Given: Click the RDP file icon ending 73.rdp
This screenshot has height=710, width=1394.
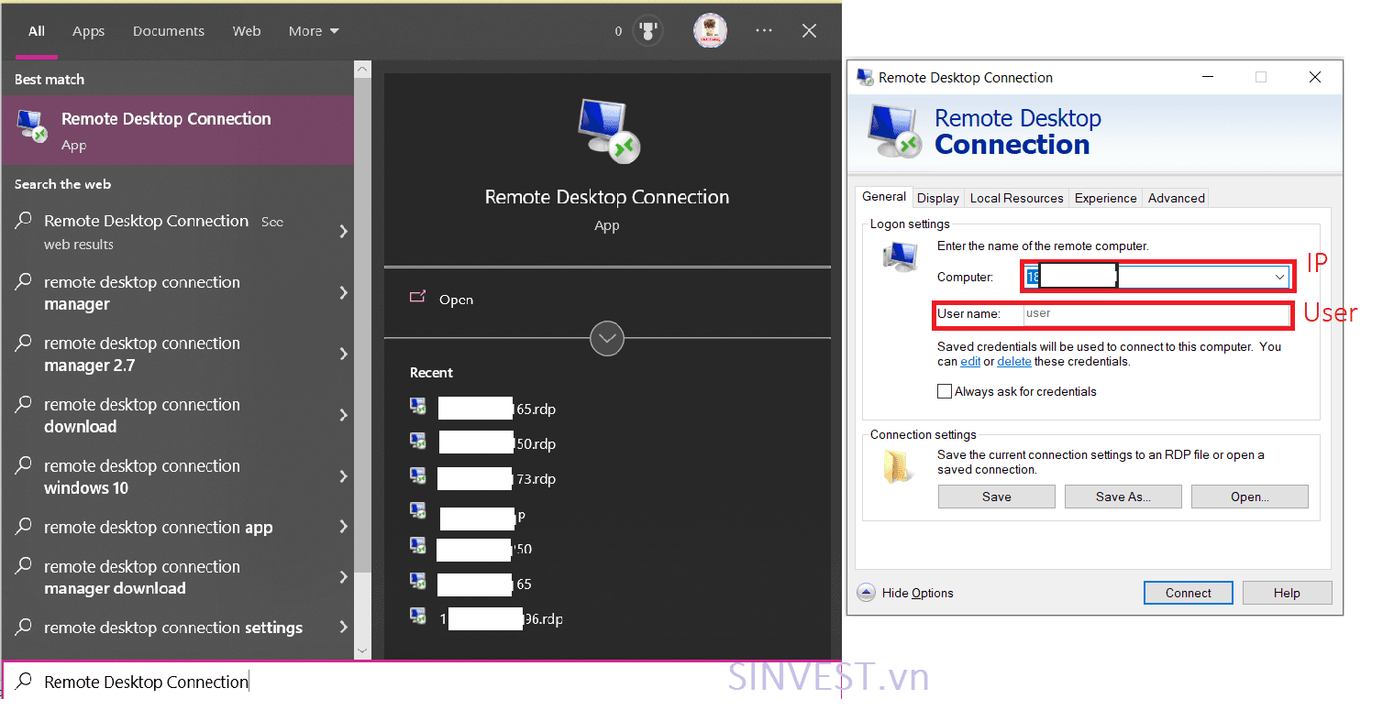Looking at the screenshot, I should click(x=418, y=476).
